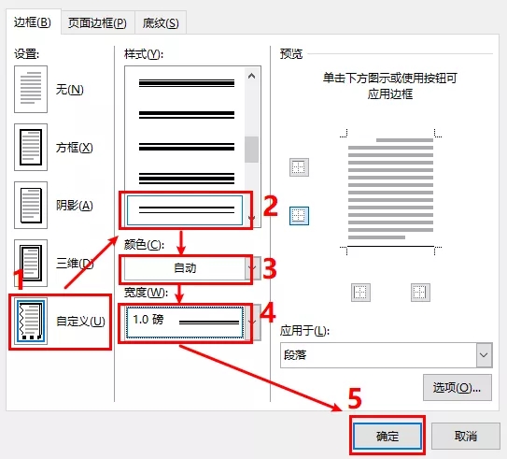Screen dimensions: 507x459
Task: Click the style list scroll-up arrow
Action: tap(251, 77)
